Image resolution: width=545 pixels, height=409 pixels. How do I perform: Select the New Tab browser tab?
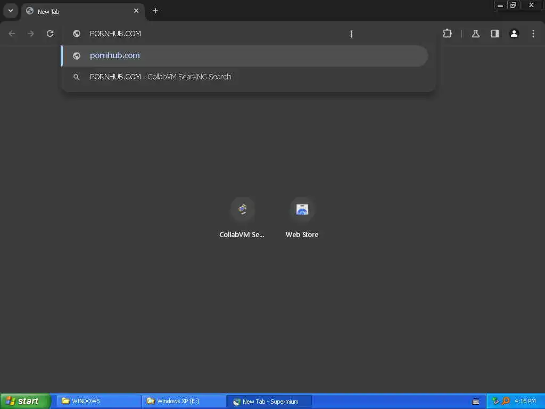coord(82,12)
